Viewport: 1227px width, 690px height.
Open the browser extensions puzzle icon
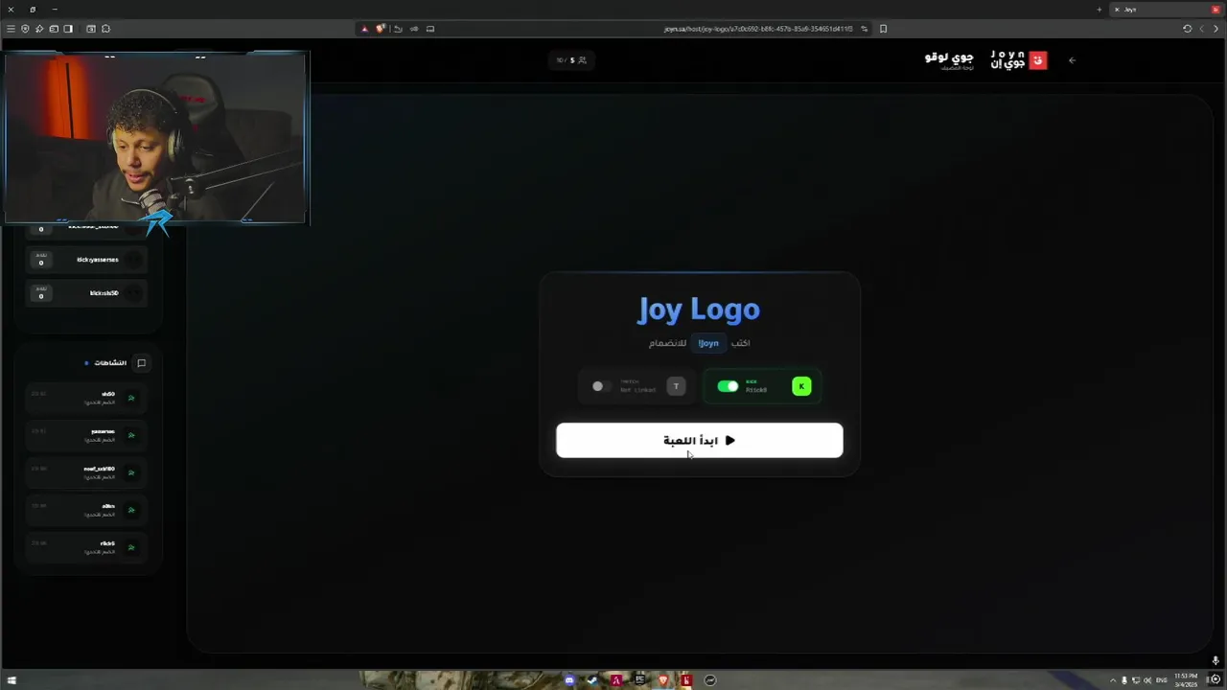click(x=105, y=29)
